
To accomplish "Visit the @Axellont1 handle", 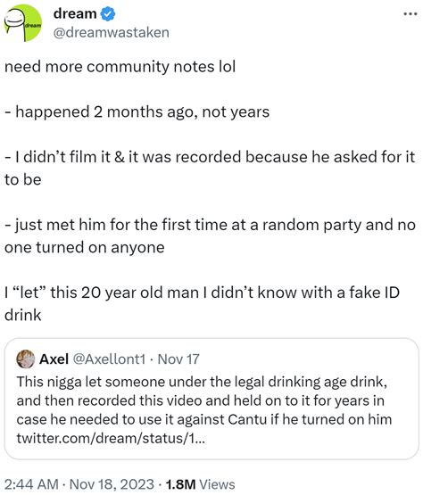I will [x=109, y=359].
